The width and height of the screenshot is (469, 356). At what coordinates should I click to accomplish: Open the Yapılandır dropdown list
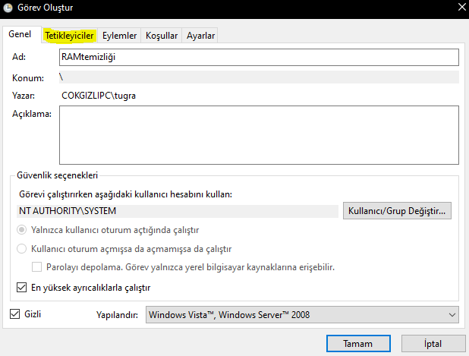302,315
